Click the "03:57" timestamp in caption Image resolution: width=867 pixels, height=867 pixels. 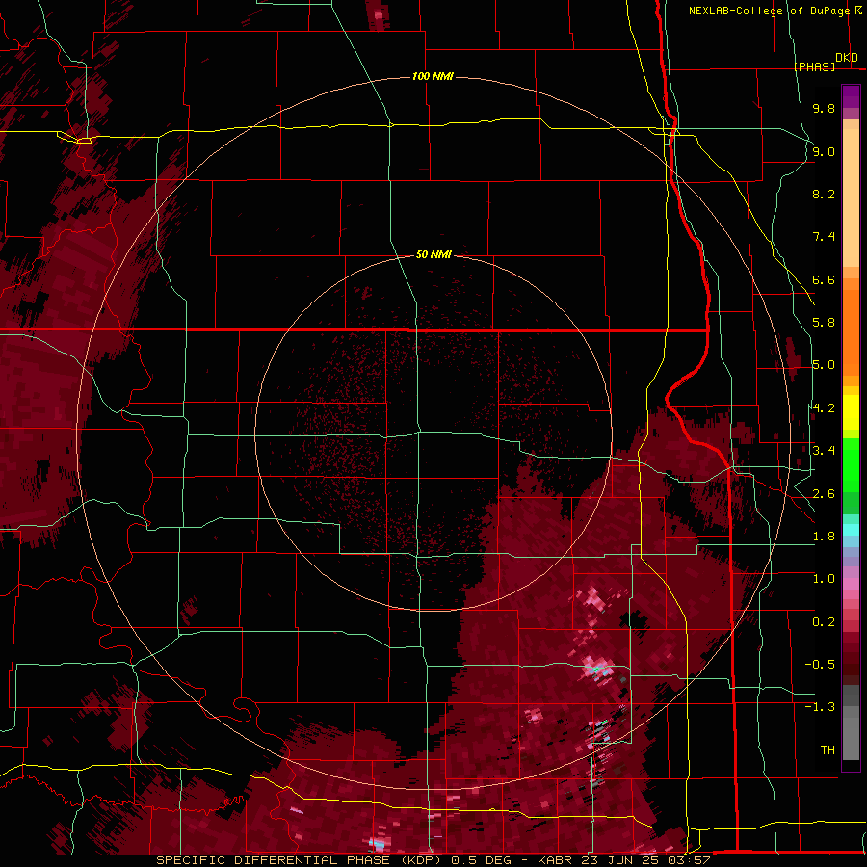coord(689,860)
